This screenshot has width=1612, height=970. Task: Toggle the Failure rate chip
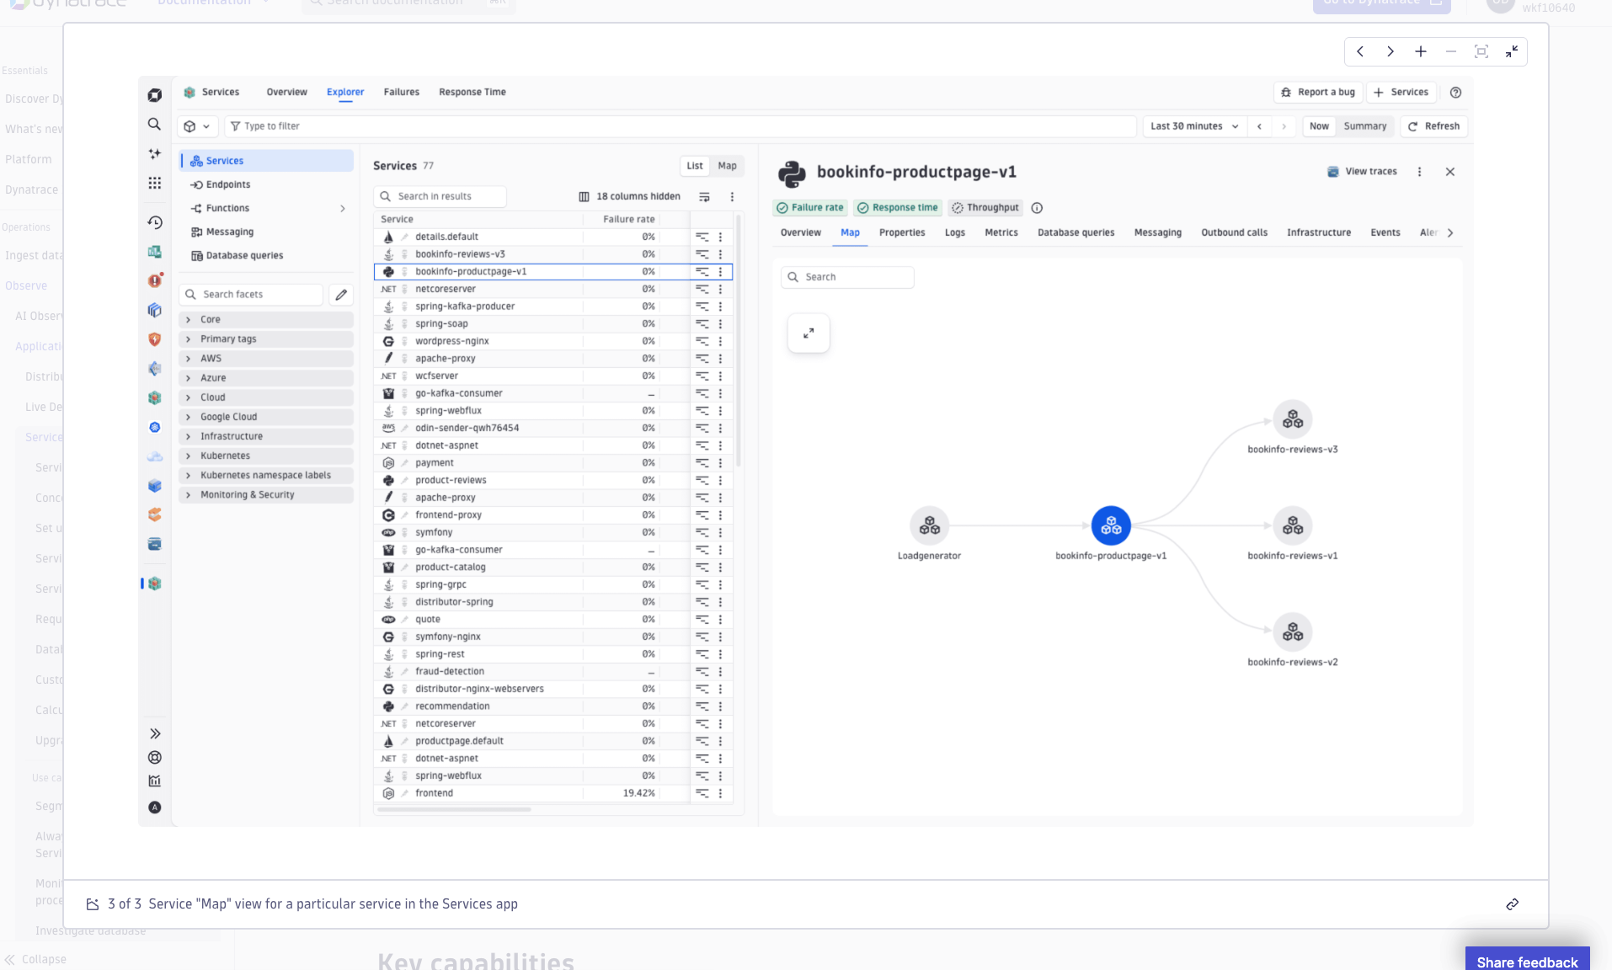809,208
